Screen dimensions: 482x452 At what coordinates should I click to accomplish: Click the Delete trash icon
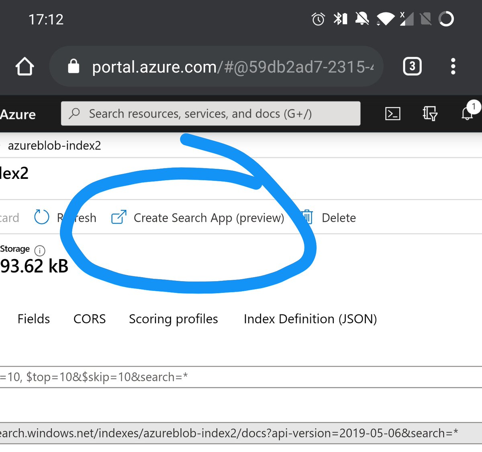pyautogui.click(x=307, y=217)
